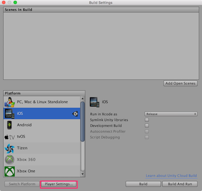Click platform list scroll down arrow
The width and height of the screenshot is (202, 191).
82,174
